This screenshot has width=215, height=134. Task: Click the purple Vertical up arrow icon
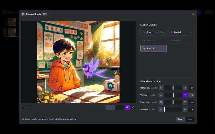185,95
